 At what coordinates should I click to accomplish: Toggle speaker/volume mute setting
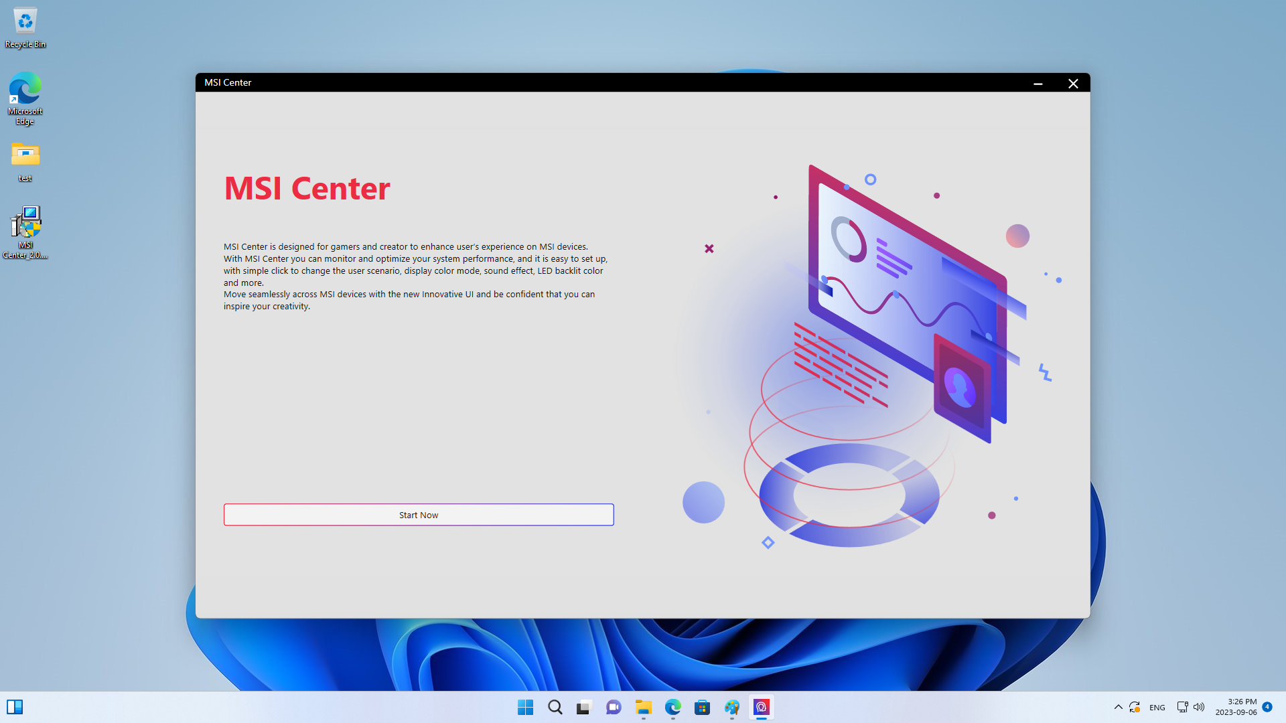[1200, 706]
